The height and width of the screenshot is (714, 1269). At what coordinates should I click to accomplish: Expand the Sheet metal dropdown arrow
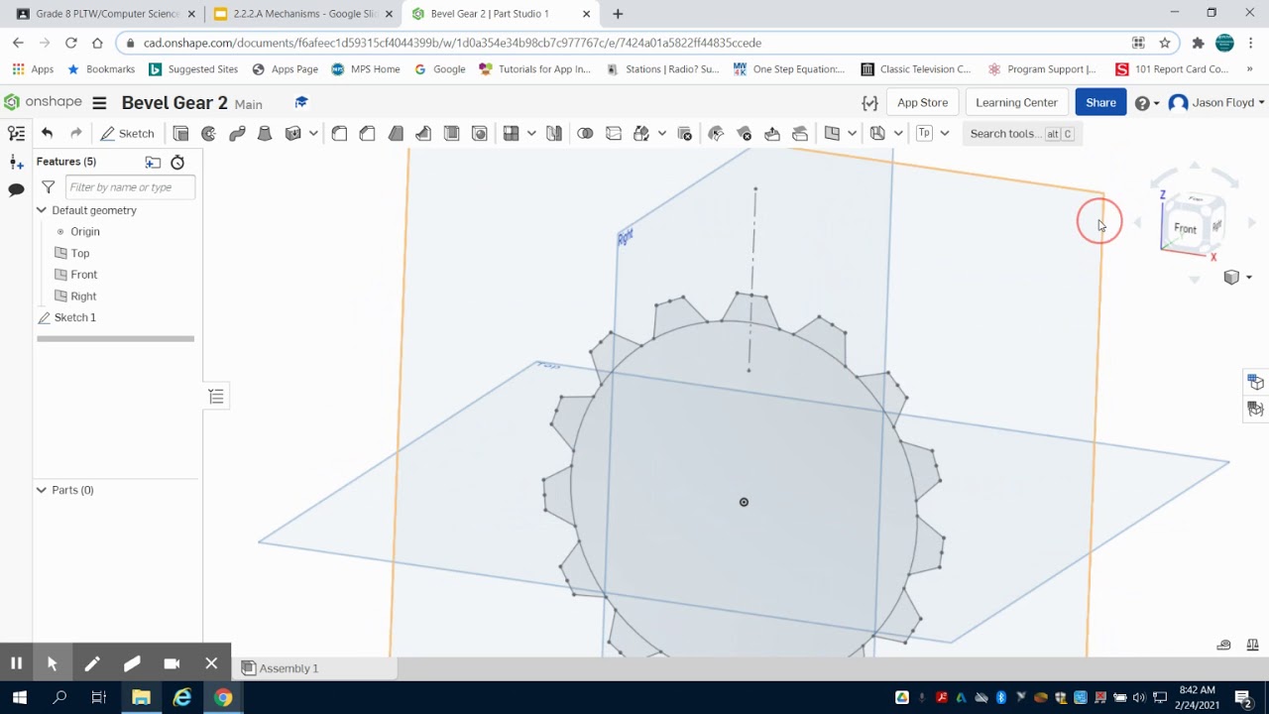tap(898, 134)
